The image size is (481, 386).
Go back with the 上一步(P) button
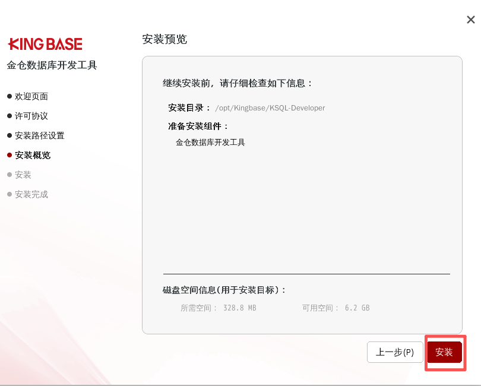click(395, 352)
